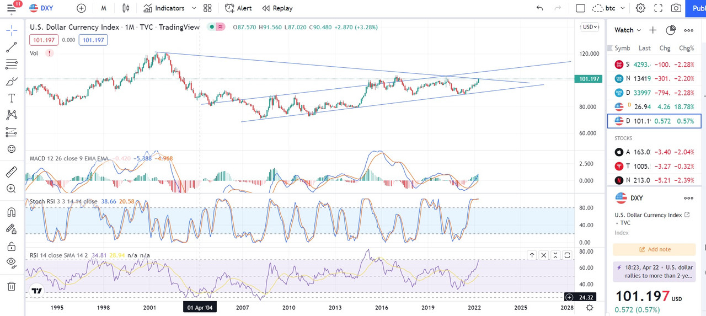Image resolution: width=706 pixels, height=316 pixels.
Task: Select the text annotation tool
Action: click(12, 98)
